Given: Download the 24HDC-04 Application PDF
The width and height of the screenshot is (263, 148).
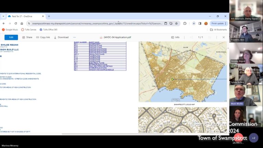Looking at the screenshot, I should coord(61,37).
